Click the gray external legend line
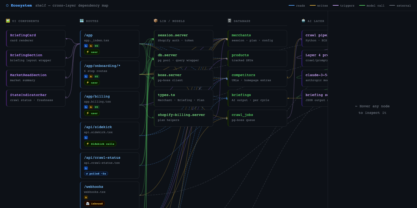 tap(392, 5)
